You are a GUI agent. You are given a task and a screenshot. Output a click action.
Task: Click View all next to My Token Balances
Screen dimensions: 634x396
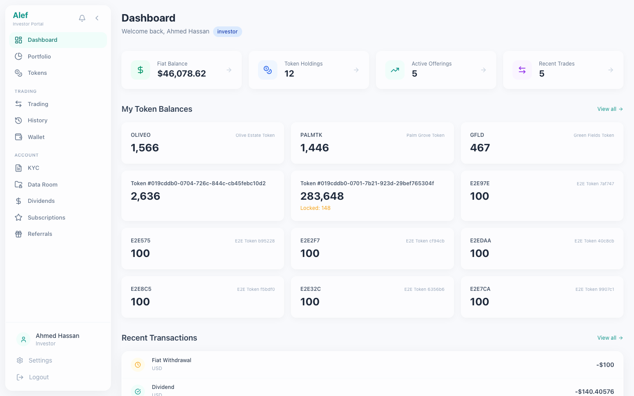pyautogui.click(x=610, y=109)
